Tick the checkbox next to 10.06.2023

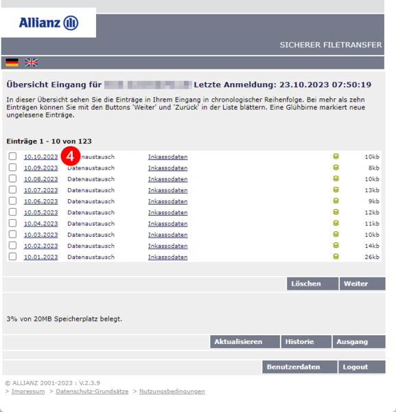point(12,201)
